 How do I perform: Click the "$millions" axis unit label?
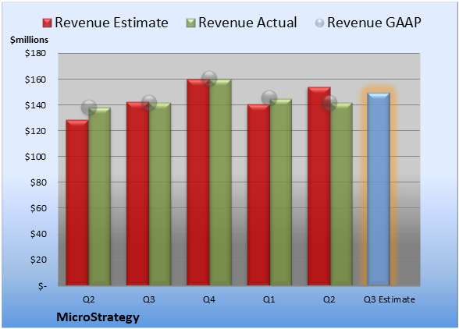(x=30, y=40)
